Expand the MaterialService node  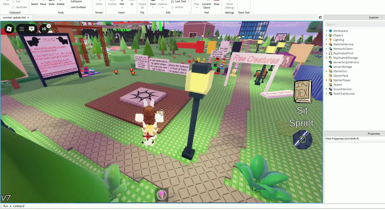(x=326, y=44)
